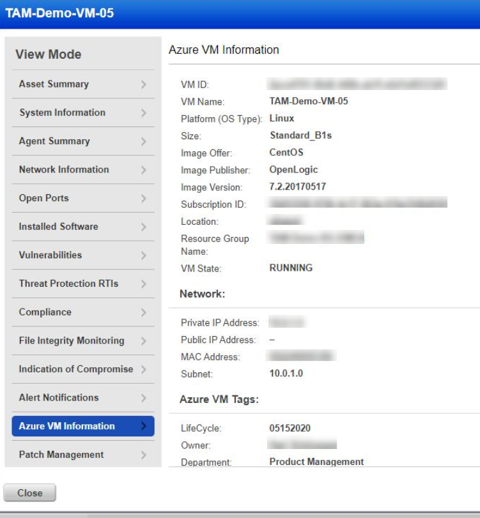The width and height of the screenshot is (480, 518).
Task: Click the chevron next to Installed Software
Action: pyautogui.click(x=143, y=227)
